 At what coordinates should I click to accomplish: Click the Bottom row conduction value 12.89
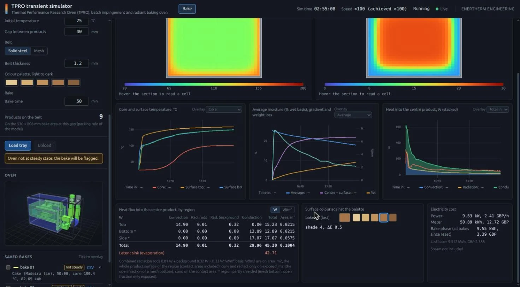[x=255, y=231]
